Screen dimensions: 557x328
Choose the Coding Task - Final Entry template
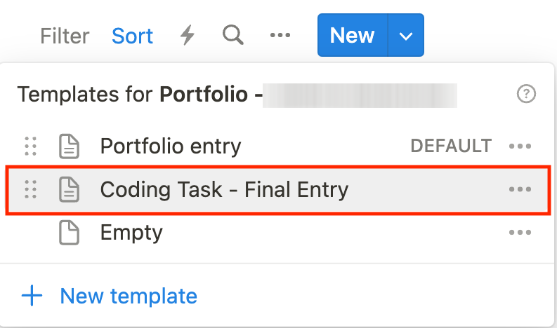point(224,189)
